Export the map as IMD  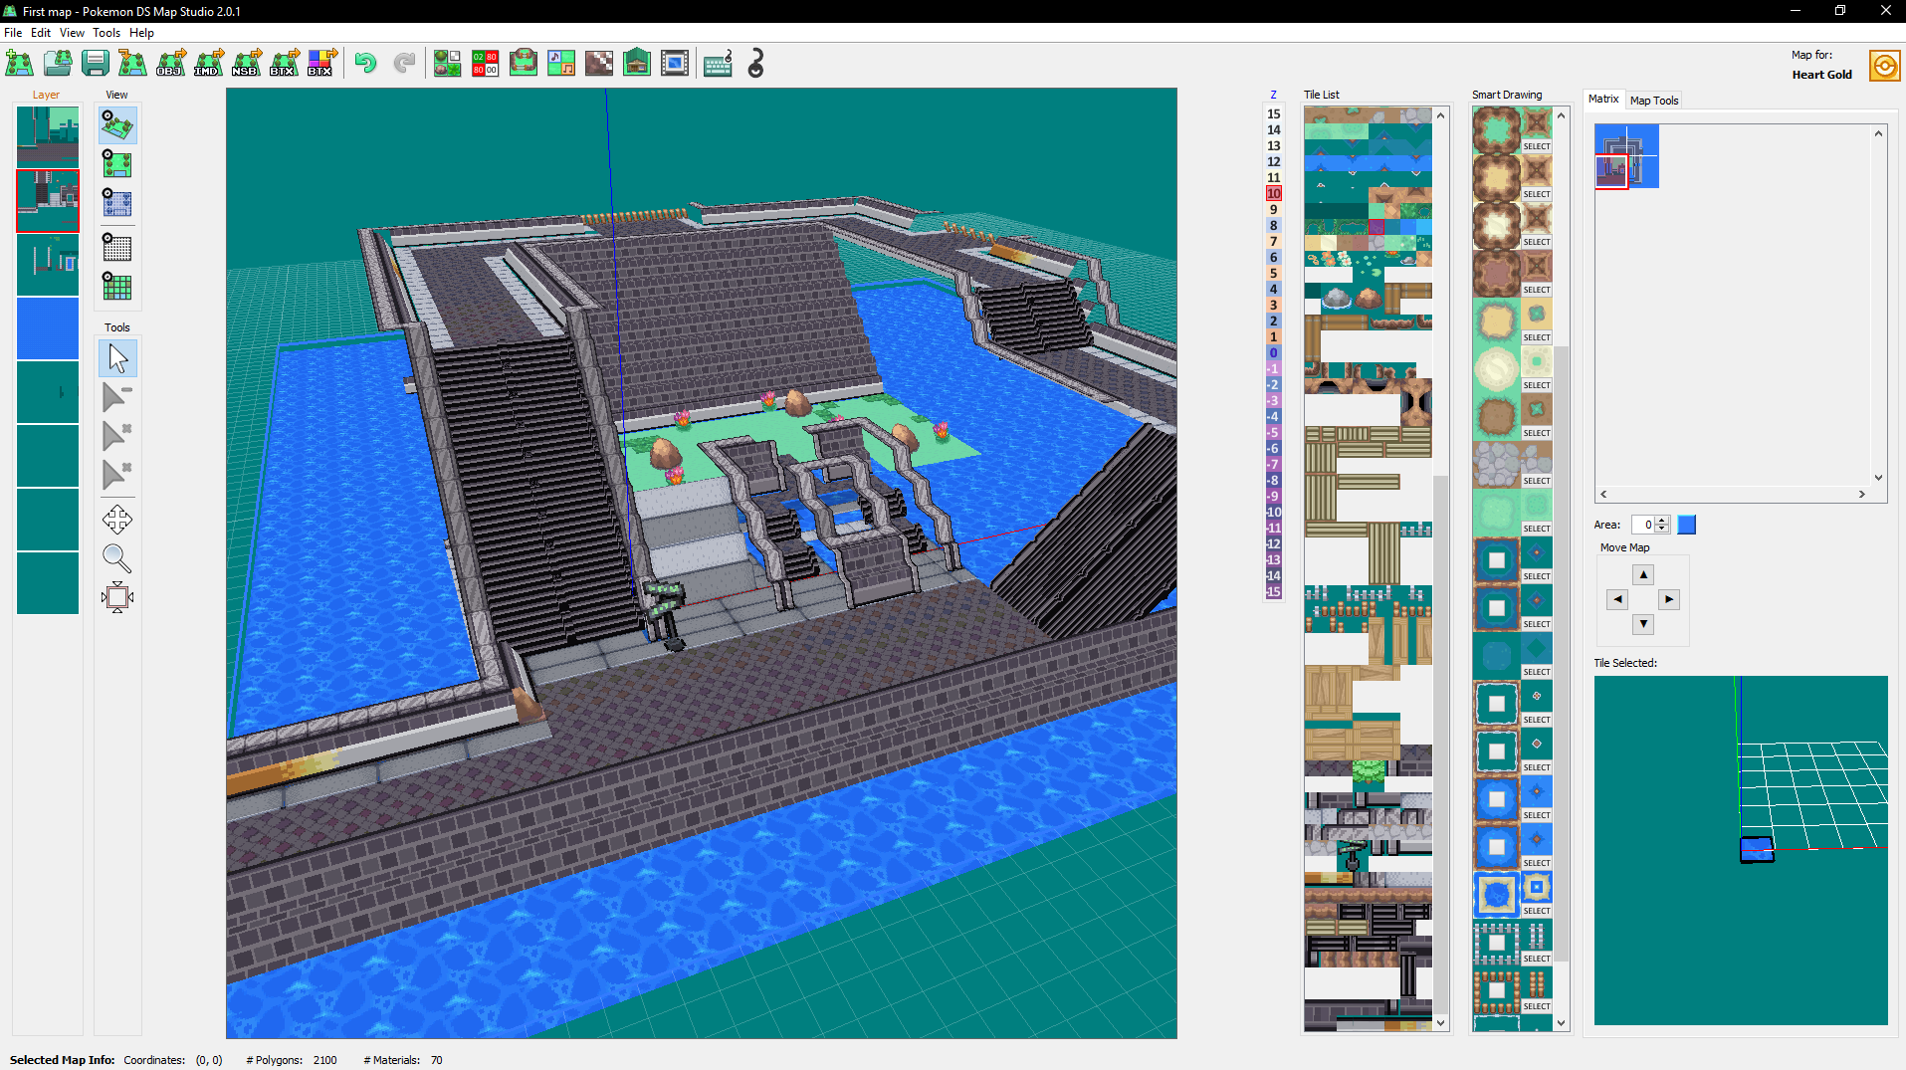208,64
